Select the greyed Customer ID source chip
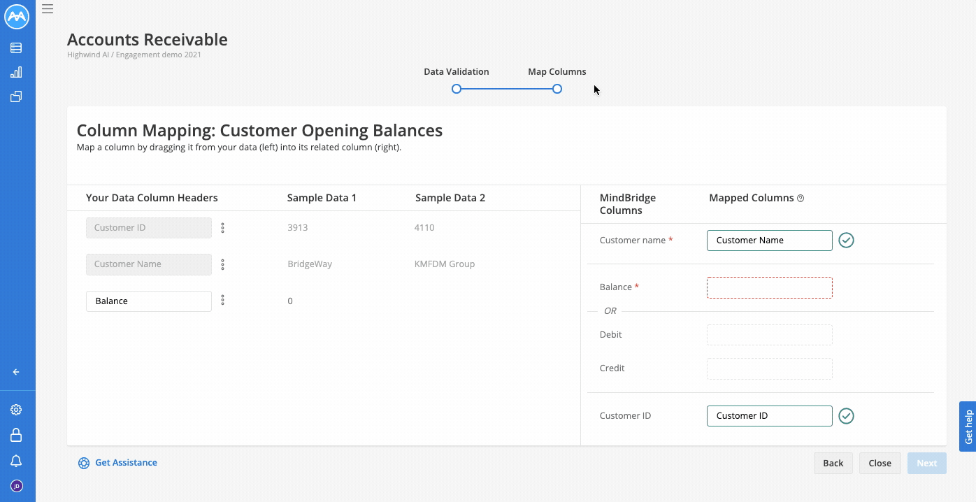The width and height of the screenshot is (976, 502). pos(149,228)
